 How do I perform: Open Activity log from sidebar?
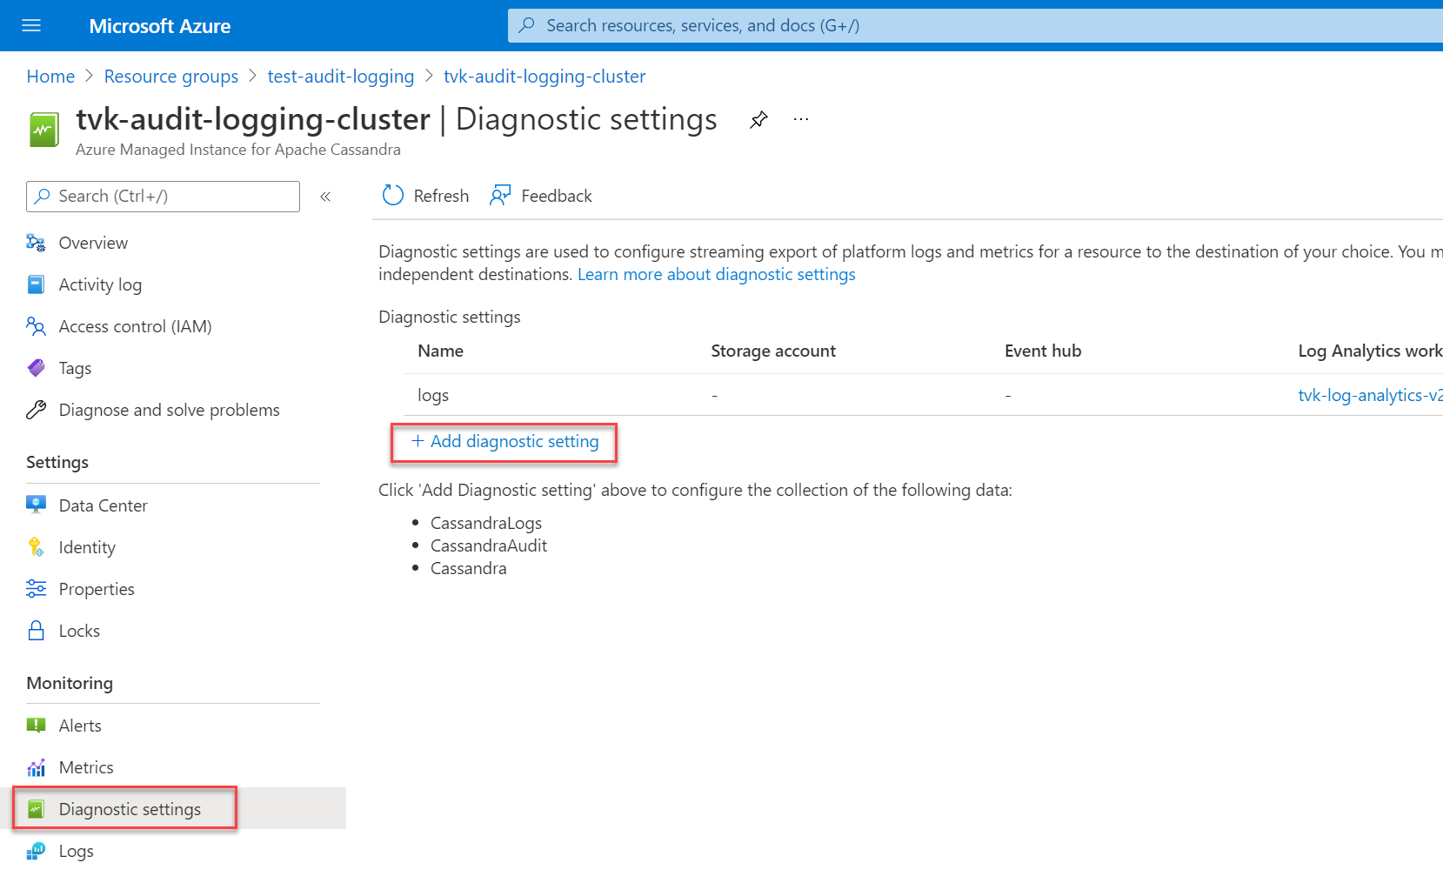[100, 284]
